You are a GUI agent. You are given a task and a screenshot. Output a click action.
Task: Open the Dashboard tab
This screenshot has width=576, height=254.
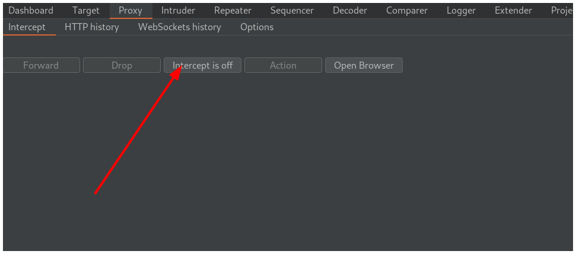pyautogui.click(x=31, y=10)
